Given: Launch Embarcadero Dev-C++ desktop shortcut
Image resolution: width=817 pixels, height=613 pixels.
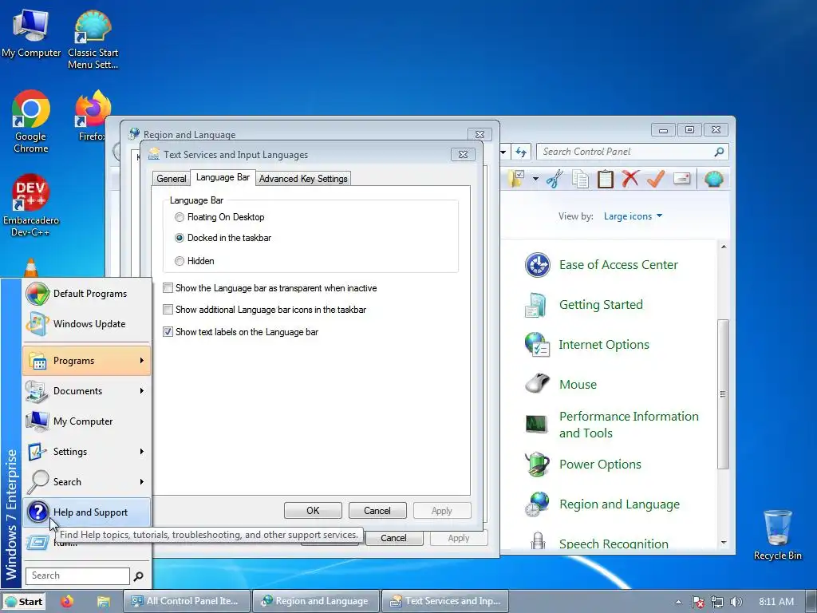Looking at the screenshot, I should click(31, 205).
